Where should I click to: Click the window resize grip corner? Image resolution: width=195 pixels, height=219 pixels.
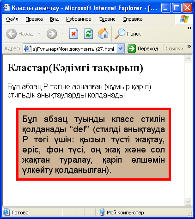(x=190, y=214)
